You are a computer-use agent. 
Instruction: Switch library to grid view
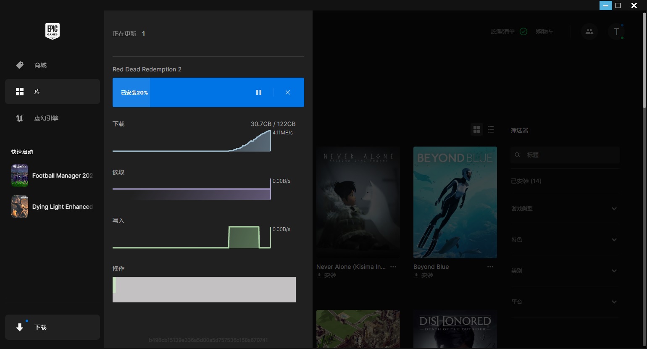tap(477, 129)
